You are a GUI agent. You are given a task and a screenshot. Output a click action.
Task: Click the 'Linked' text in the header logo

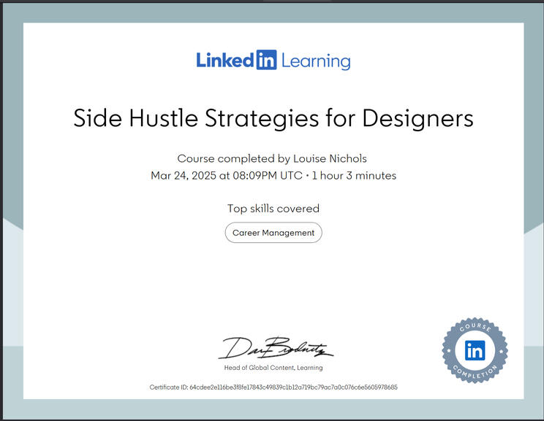(224, 61)
